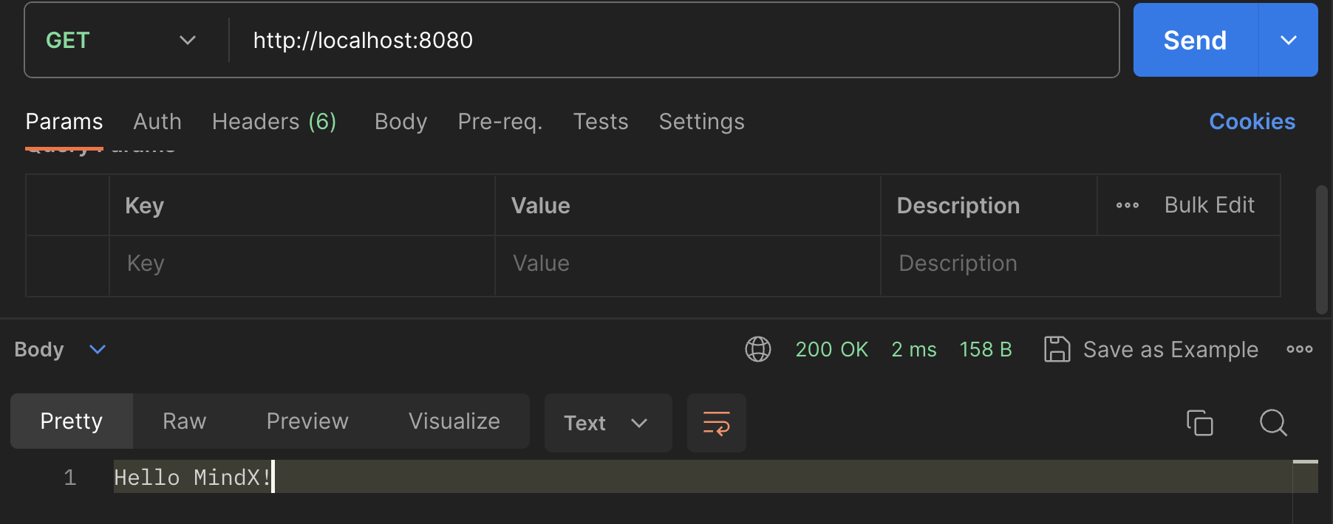Select the Preview response view
Screen dimensions: 1333x524
[x=307, y=421]
